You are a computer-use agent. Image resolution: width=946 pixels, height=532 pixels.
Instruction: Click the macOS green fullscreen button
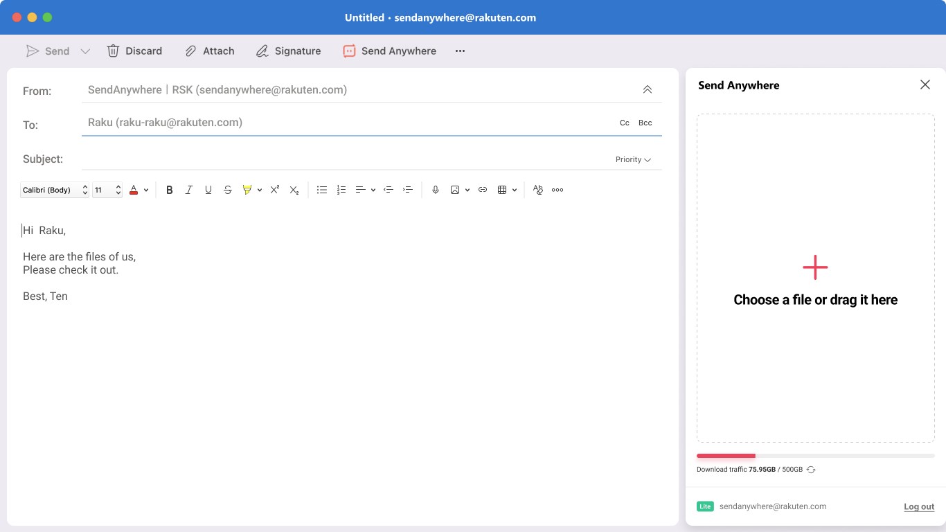click(x=47, y=17)
